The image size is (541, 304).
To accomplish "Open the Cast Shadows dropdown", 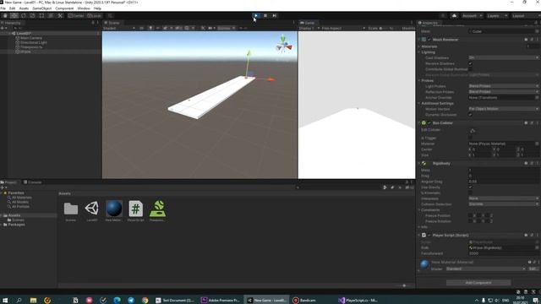I will 503,58.
